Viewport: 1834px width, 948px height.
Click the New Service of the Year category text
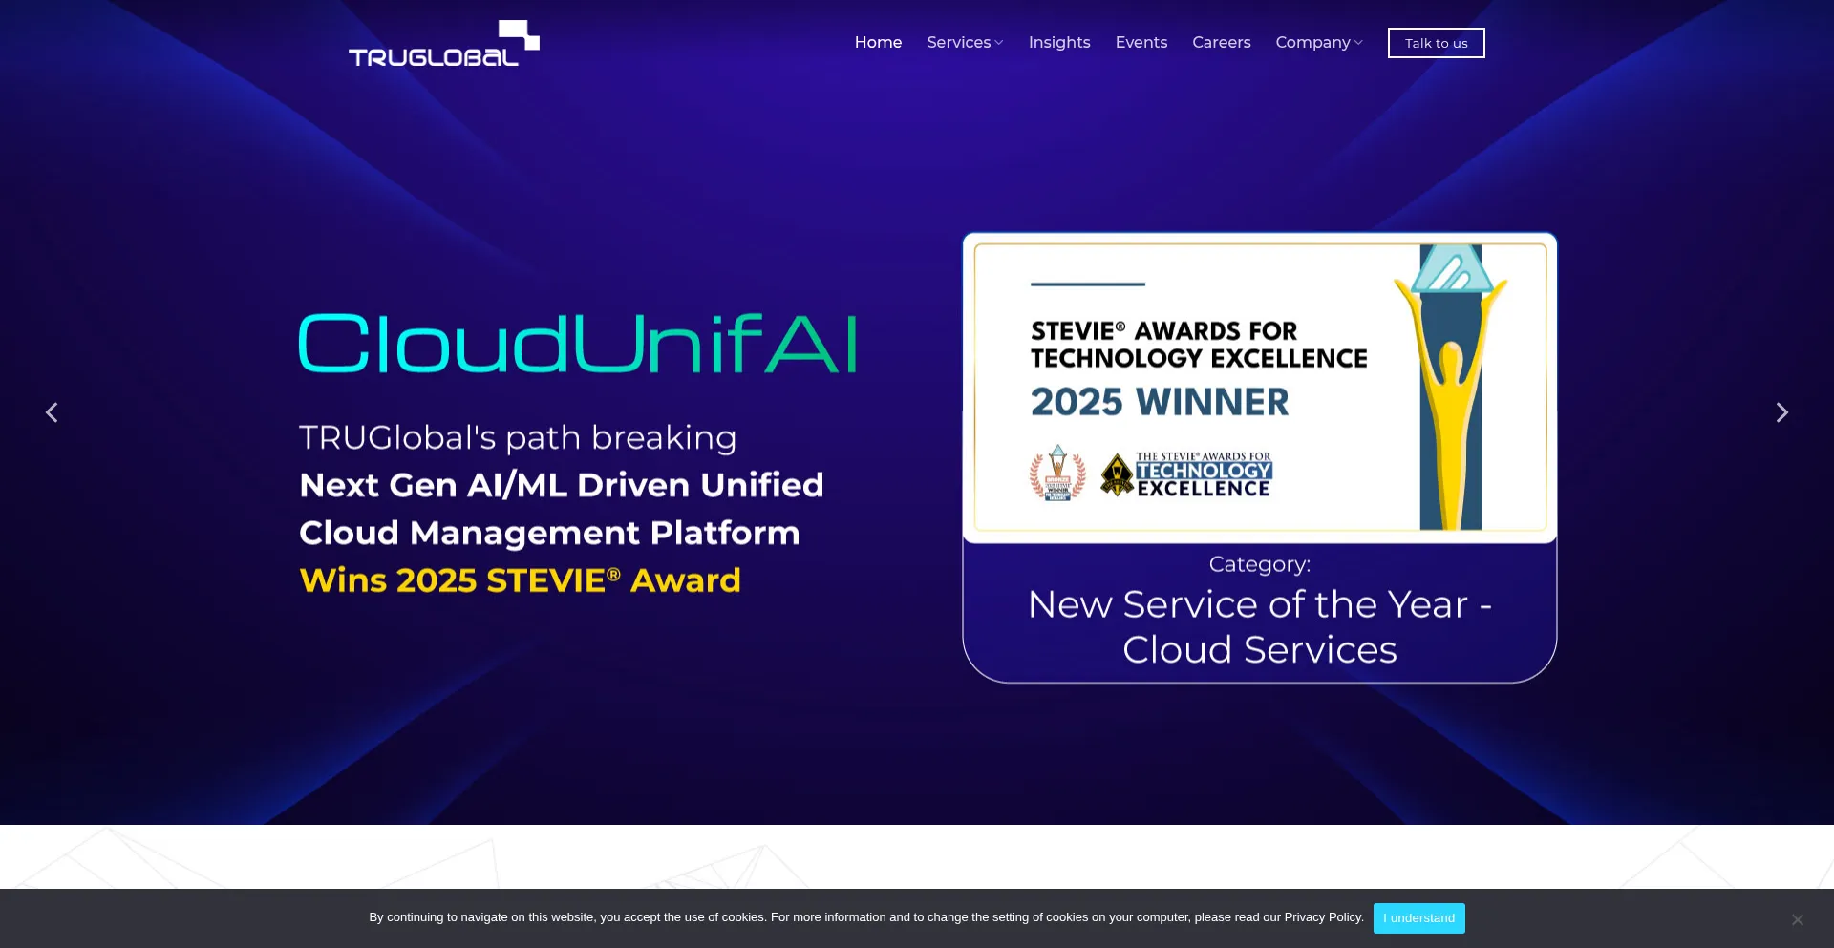(x=1260, y=627)
